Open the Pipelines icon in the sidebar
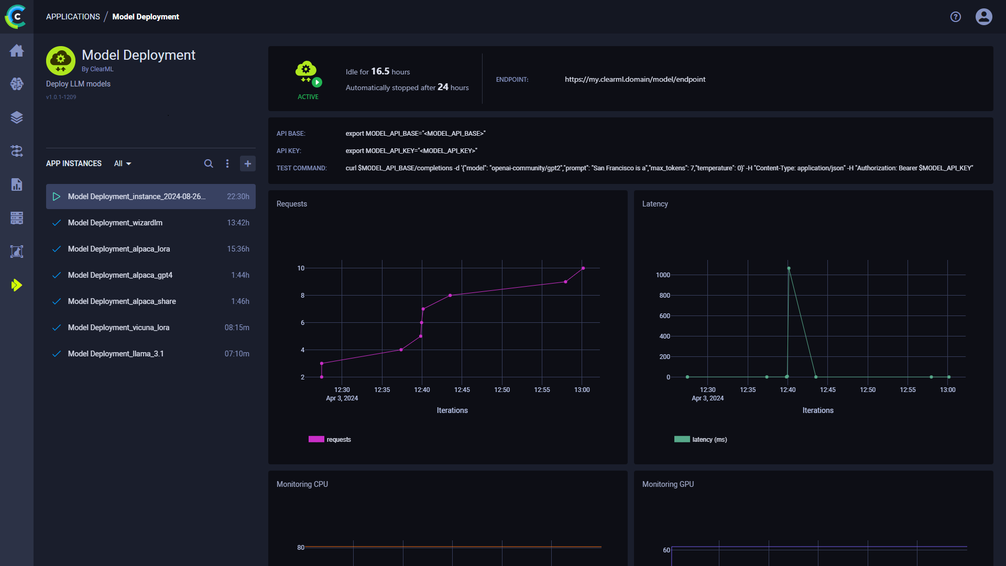The height and width of the screenshot is (566, 1006). pos(17,151)
